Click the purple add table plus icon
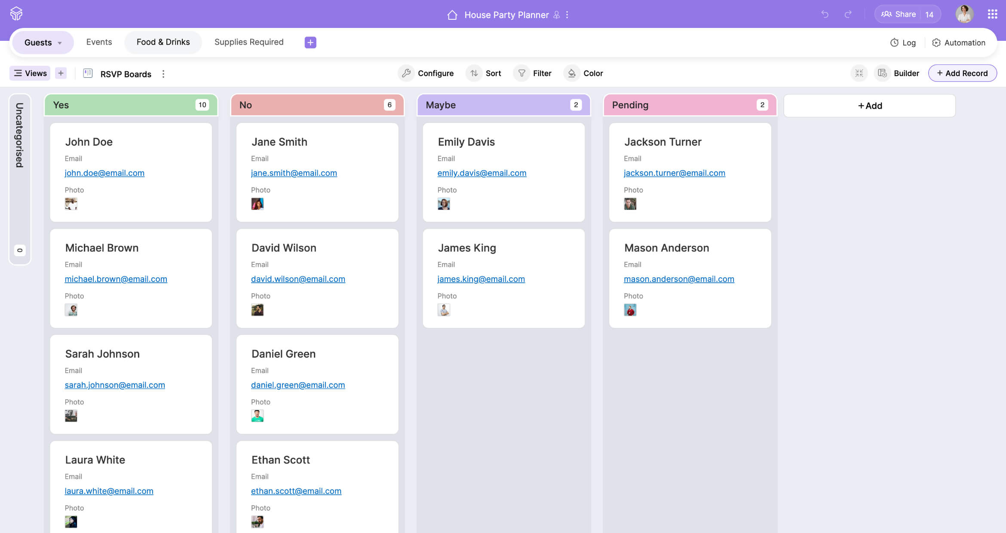 (310, 42)
